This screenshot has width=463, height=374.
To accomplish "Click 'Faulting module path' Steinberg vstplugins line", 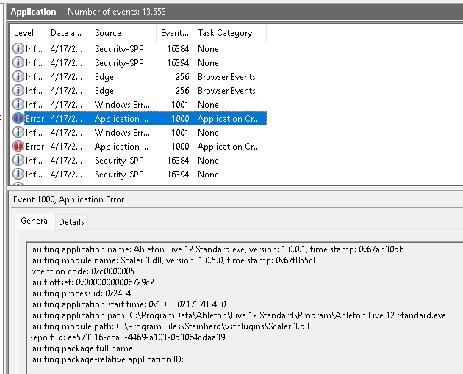I will click(168, 326).
